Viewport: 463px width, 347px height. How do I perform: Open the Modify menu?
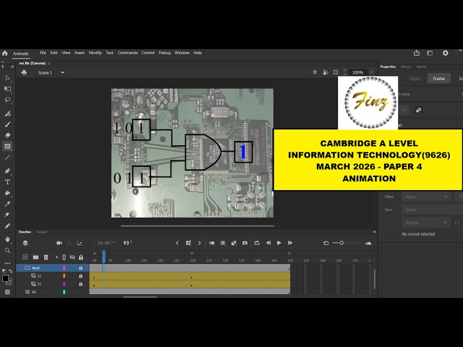pyautogui.click(x=95, y=53)
